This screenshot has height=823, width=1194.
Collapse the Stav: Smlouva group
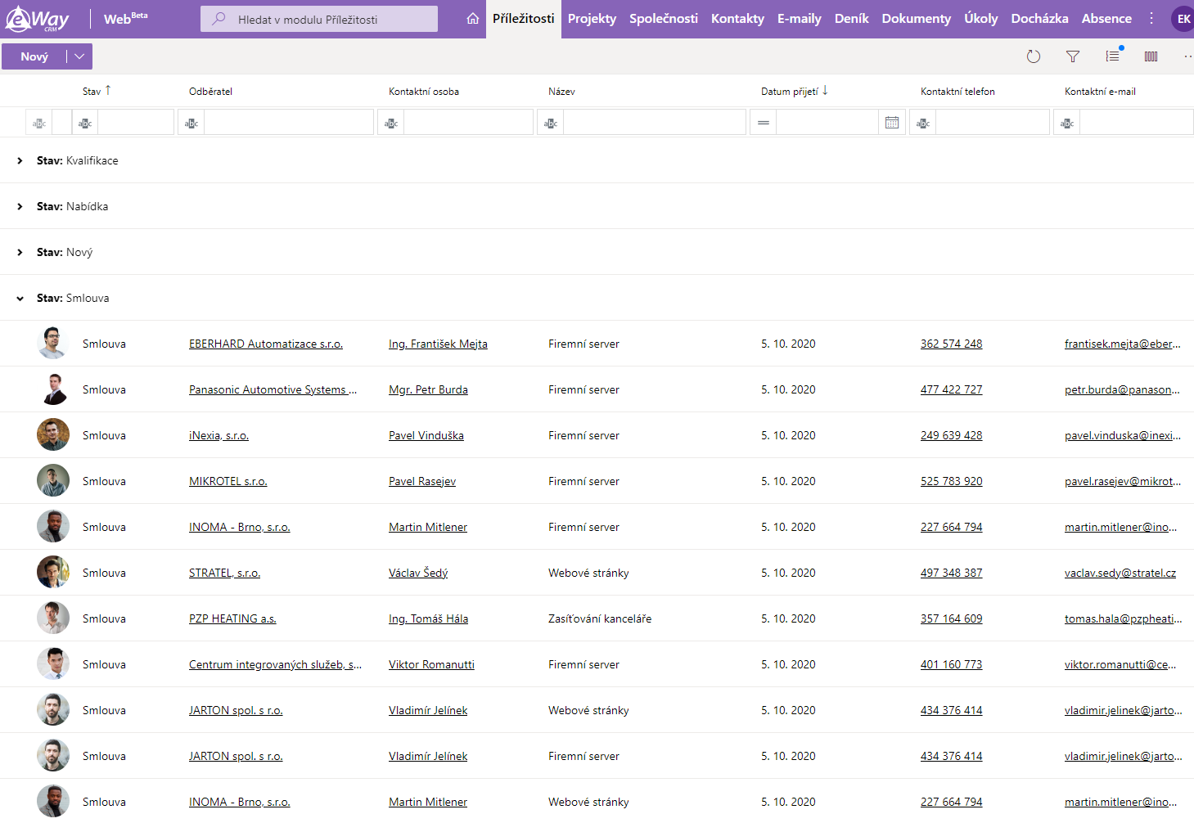(x=20, y=299)
